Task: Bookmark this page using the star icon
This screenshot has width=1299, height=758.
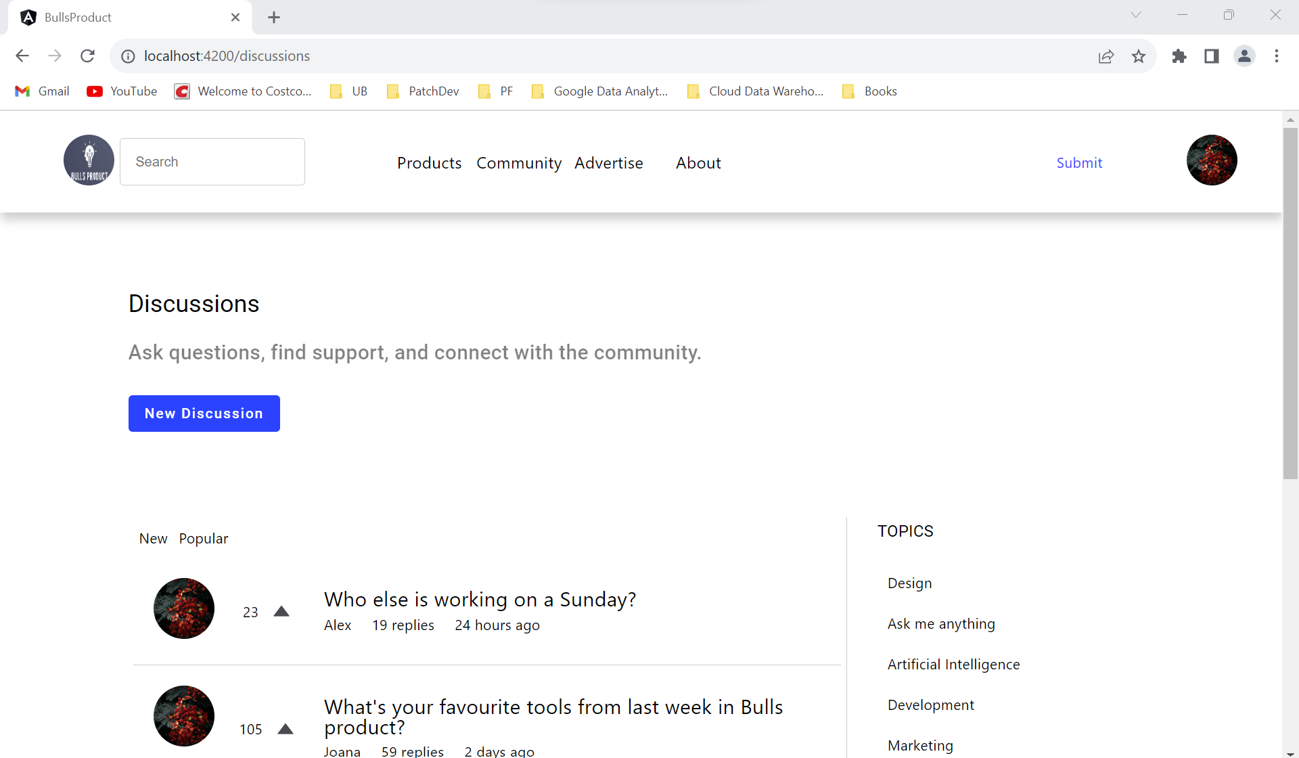Action: (x=1139, y=56)
